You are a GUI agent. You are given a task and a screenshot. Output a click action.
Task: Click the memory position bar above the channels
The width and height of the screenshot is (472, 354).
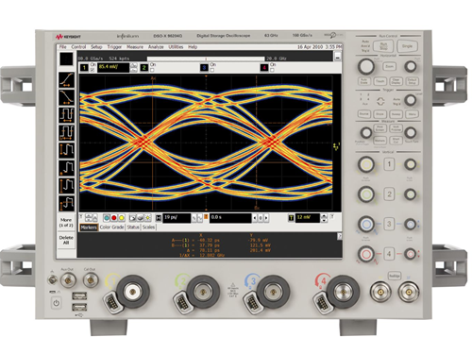206,59
